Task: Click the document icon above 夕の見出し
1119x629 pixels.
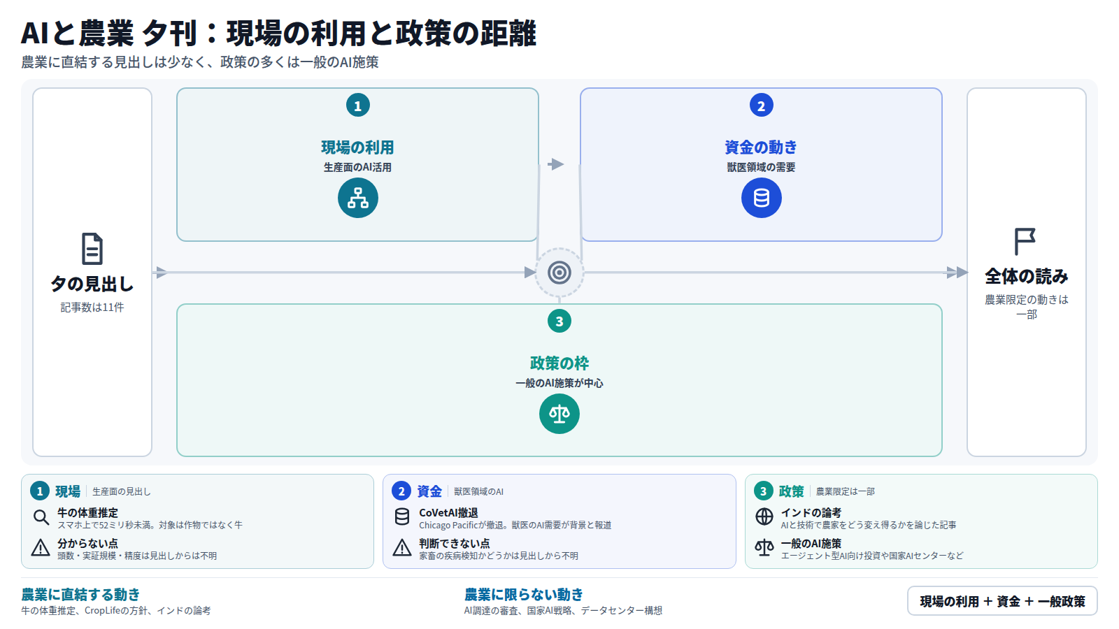Action: 92,249
